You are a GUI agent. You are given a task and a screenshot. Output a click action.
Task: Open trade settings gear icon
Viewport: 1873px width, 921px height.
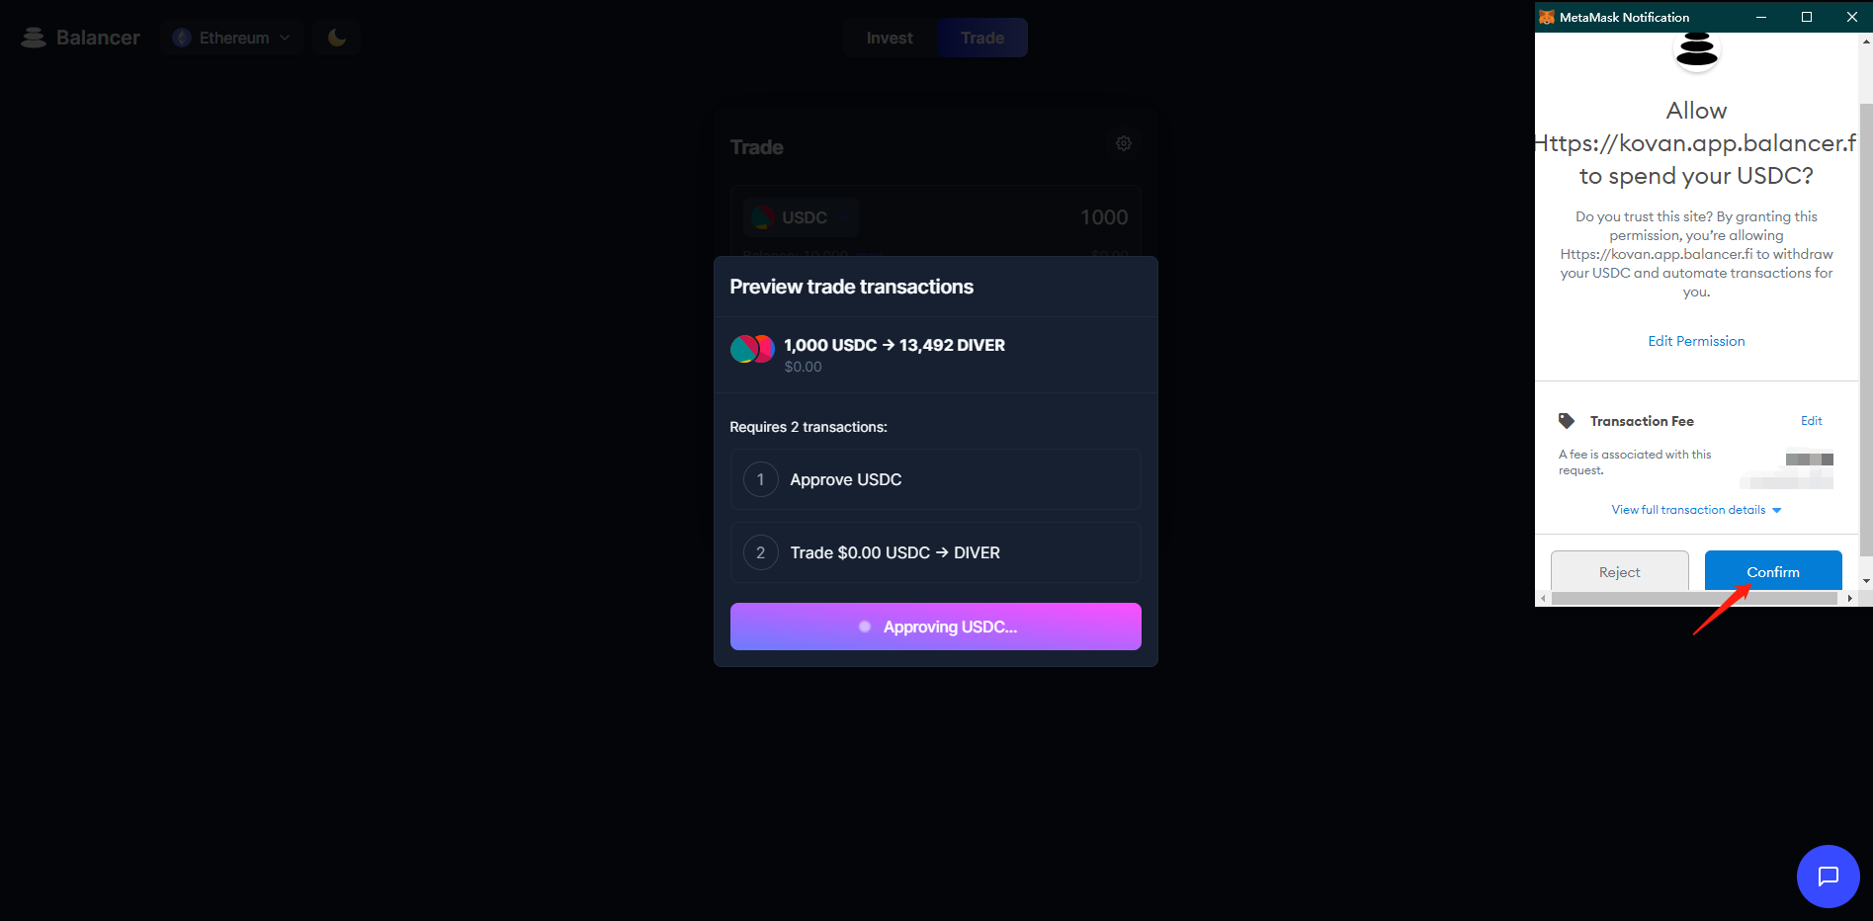coord(1124,143)
